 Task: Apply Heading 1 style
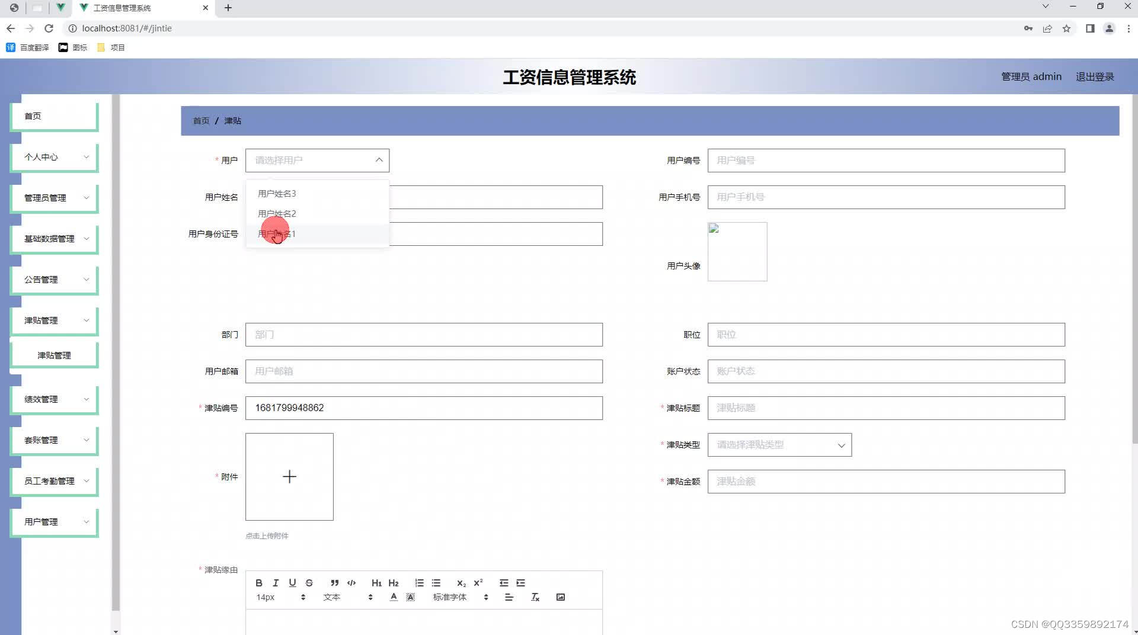pos(376,583)
